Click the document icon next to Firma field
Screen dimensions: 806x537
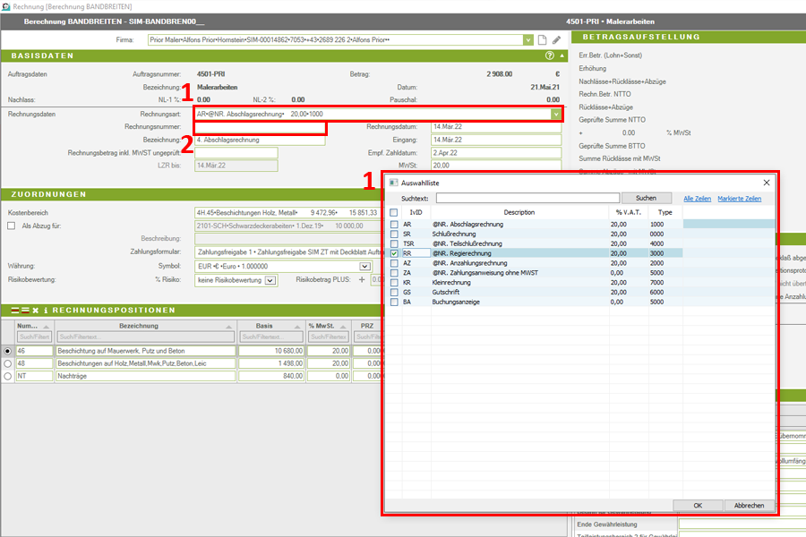point(542,40)
